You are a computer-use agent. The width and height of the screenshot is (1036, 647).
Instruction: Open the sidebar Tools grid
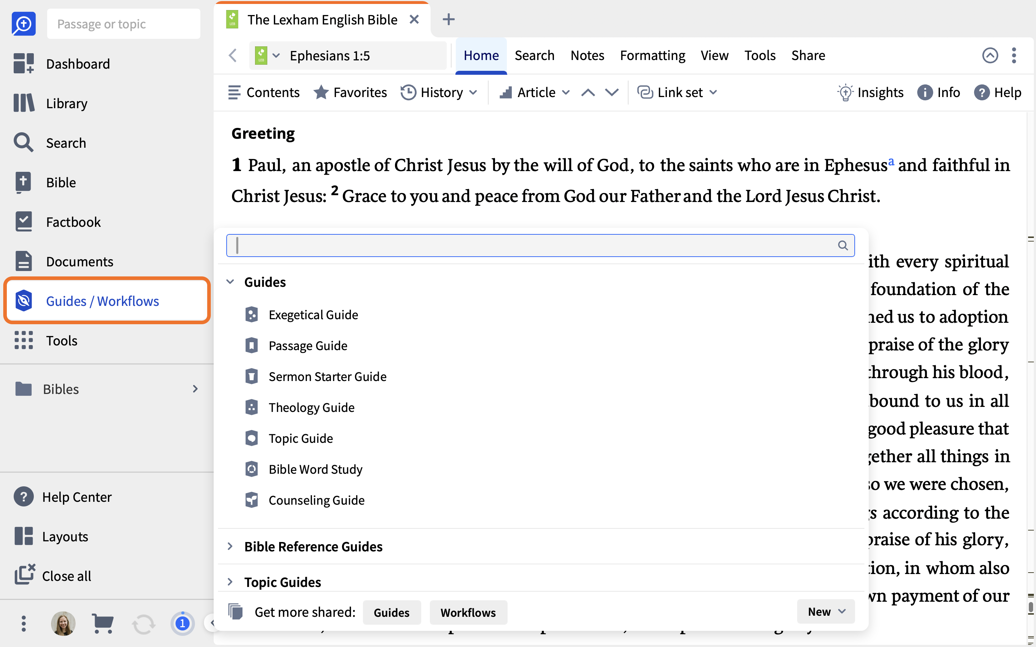46,341
